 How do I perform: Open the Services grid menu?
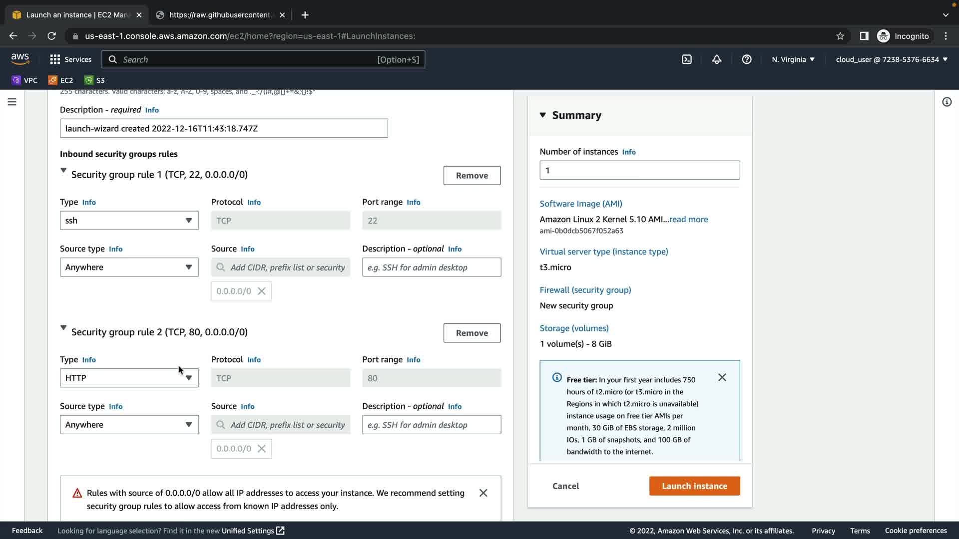coord(70,59)
